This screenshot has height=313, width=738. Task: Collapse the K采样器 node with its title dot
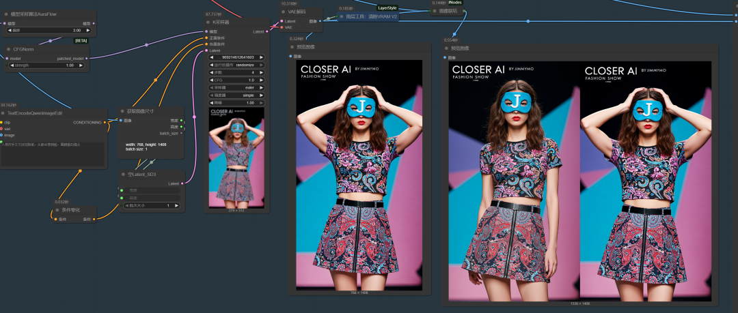pos(208,23)
